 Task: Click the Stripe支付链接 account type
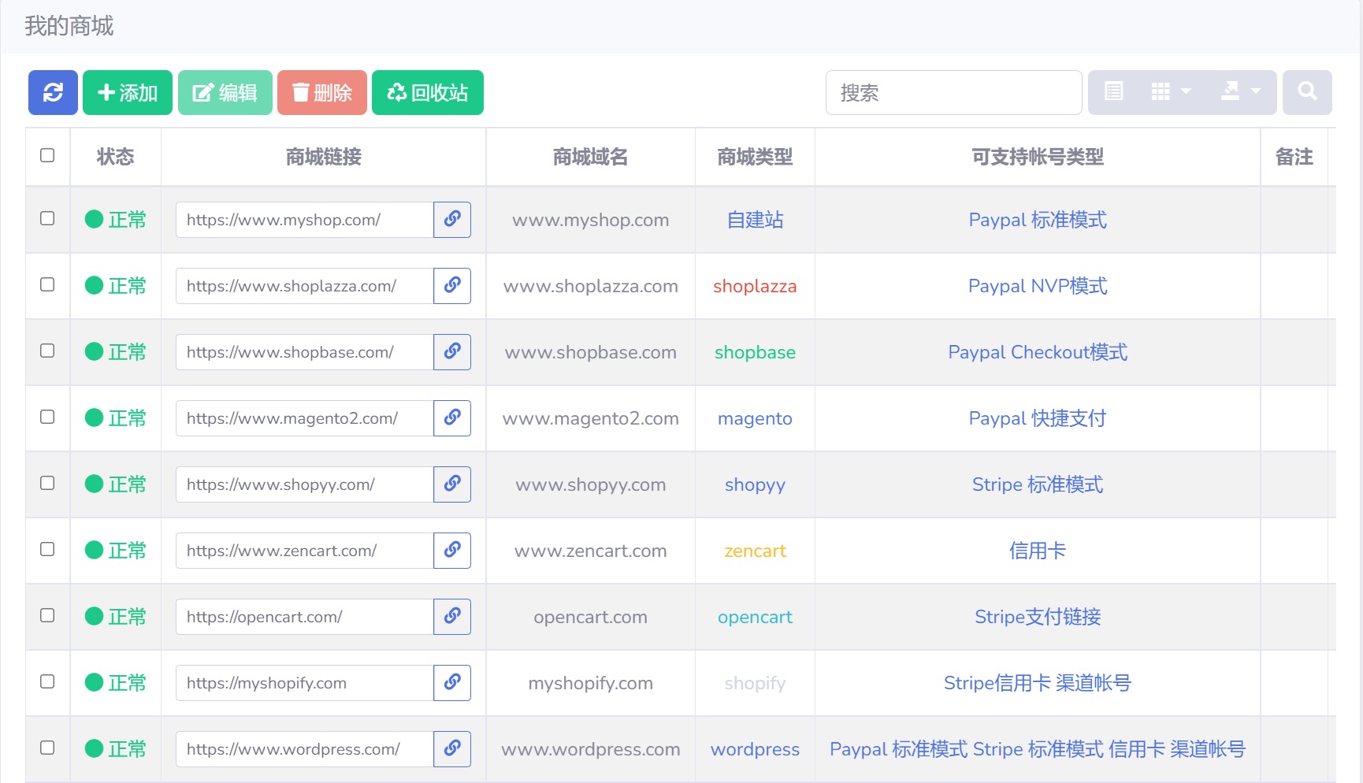(1038, 617)
